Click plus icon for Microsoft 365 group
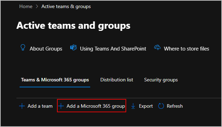Screen dimensions: 222x127 tap(61, 106)
